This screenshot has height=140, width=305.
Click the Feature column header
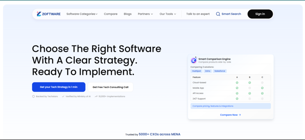(197, 77)
